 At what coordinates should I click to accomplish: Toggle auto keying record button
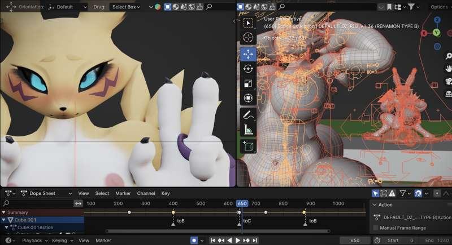(194, 240)
